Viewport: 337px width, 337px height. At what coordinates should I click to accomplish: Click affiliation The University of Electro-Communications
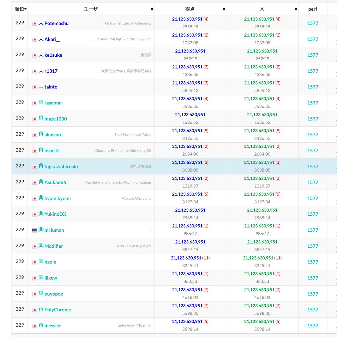(x=118, y=182)
